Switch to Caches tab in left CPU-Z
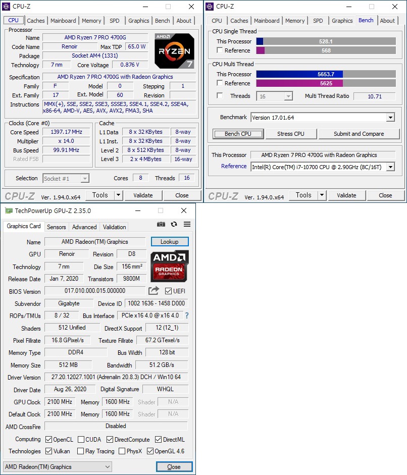This screenshot has height=475, width=407. pos(36,21)
